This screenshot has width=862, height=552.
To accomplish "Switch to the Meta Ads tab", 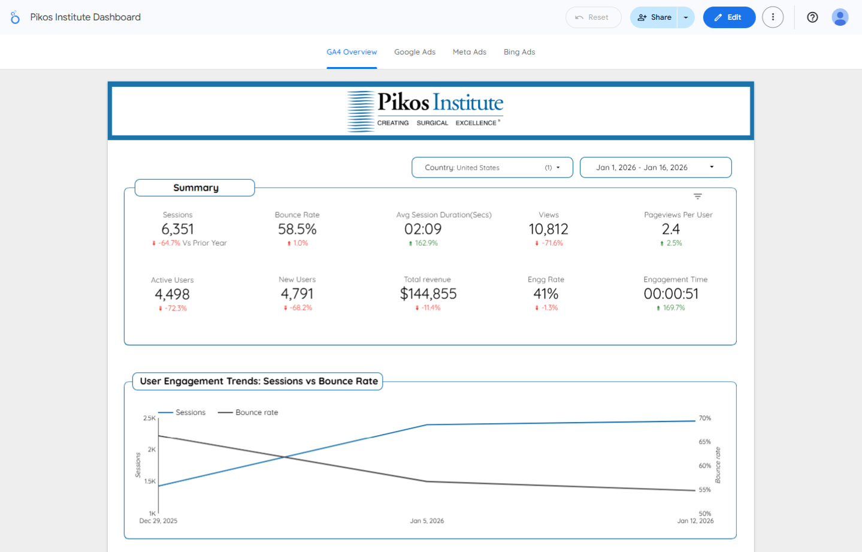I will click(470, 52).
